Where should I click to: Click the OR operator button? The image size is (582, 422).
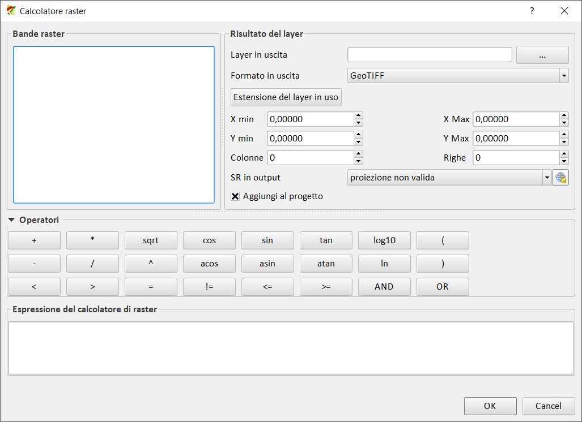(443, 287)
